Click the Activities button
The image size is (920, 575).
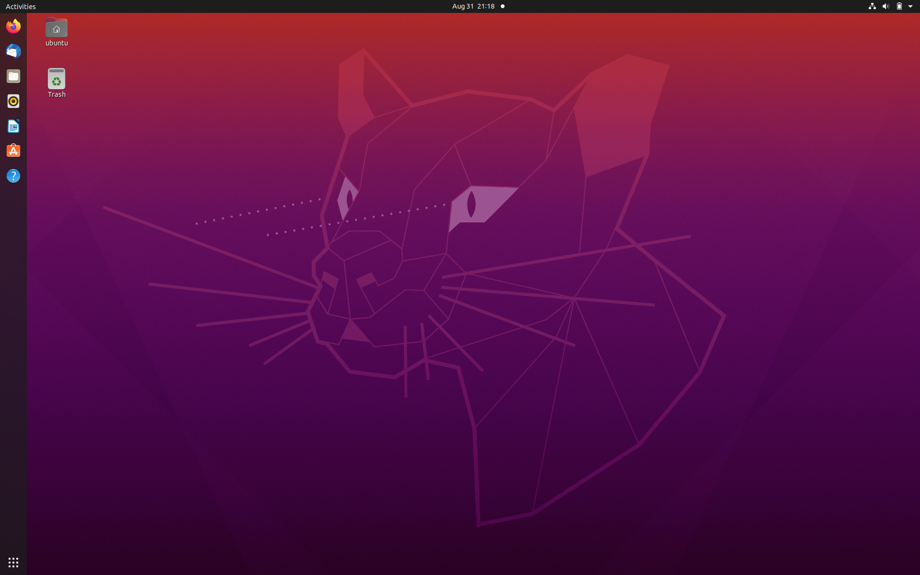(21, 6)
